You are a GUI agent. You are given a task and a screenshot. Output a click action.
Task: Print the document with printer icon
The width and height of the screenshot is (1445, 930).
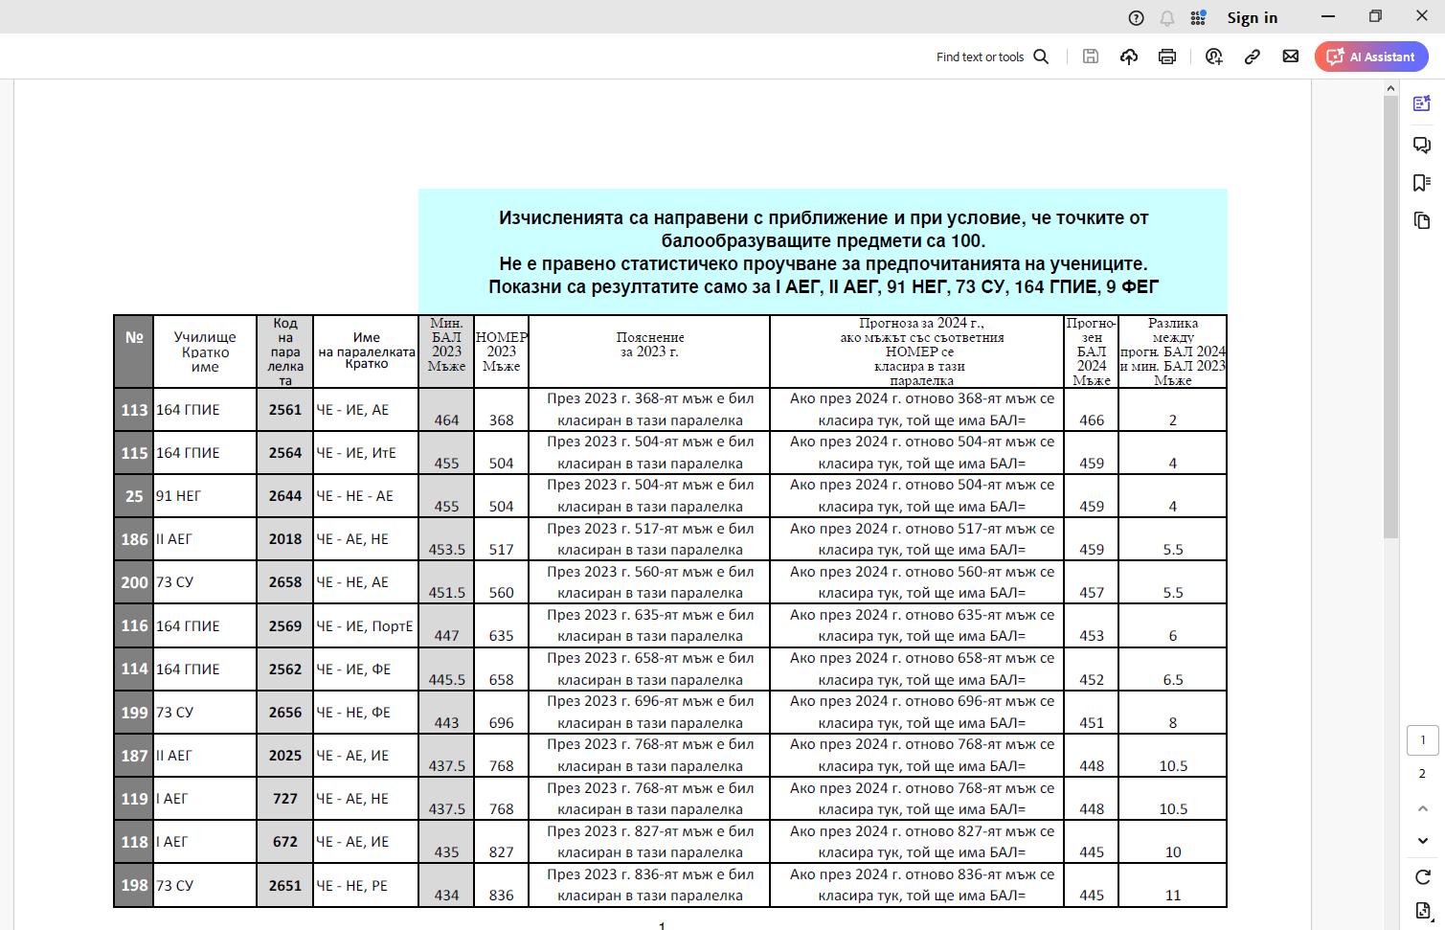(1166, 57)
